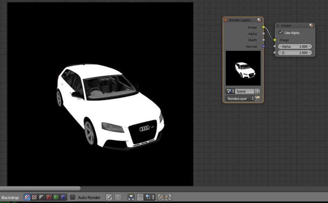Image resolution: width=328 pixels, height=203 pixels.
Task: Click the paste nodes from clipboard icon
Action: (168, 197)
